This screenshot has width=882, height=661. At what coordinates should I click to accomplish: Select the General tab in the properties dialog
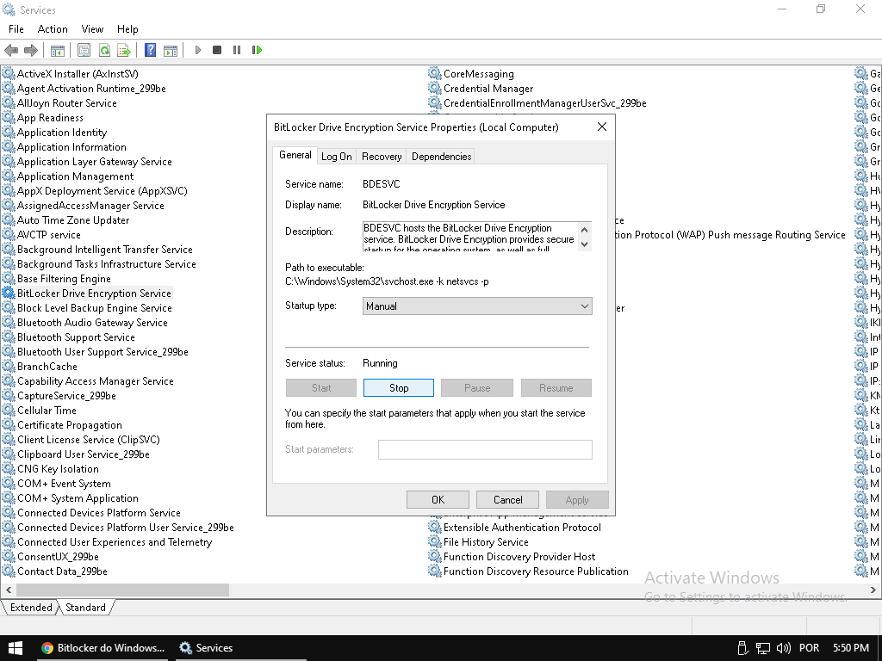pos(295,155)
